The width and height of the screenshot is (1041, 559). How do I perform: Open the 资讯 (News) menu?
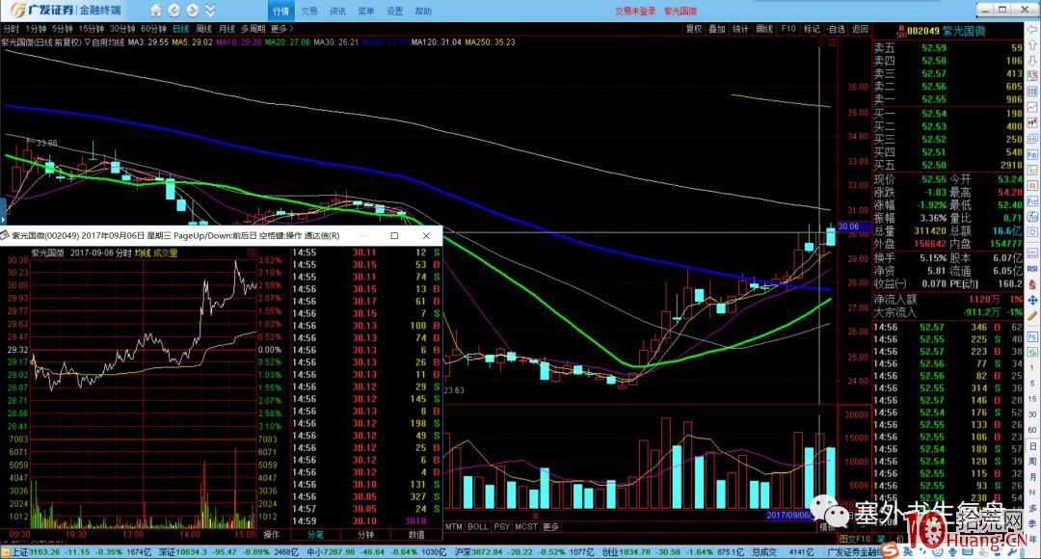point(338,12)
